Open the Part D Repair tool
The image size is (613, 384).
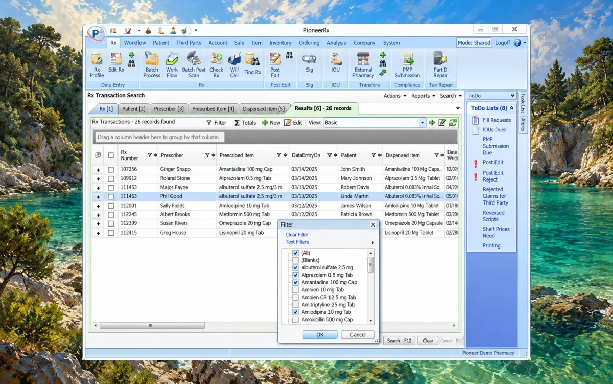[440, 64]
